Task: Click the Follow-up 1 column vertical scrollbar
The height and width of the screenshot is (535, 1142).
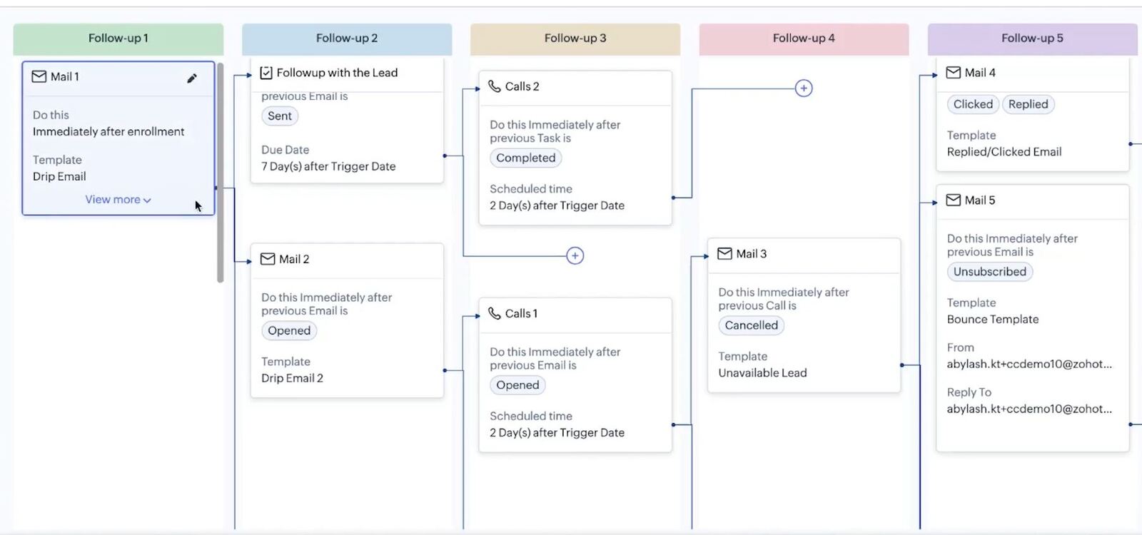Action: [221, 171]
